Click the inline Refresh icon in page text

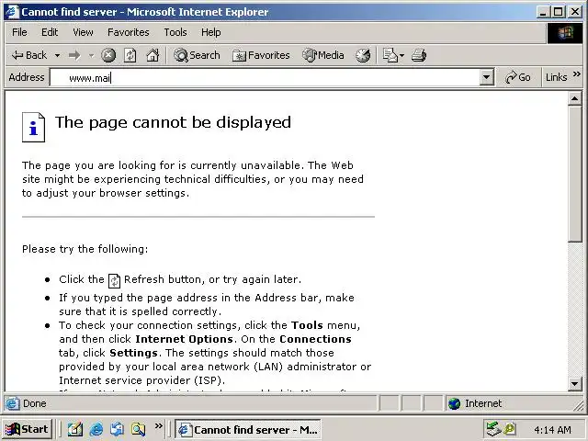click(x=114, y=280)
